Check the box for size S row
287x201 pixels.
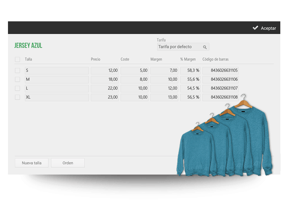click(x=18, y=70)
